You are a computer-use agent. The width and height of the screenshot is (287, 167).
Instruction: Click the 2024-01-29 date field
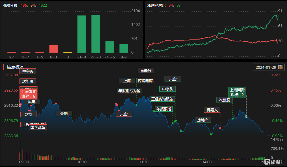(266, 67)
